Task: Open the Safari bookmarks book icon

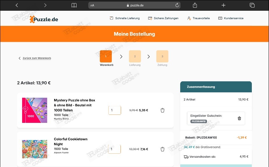Action: coord(74,5)
